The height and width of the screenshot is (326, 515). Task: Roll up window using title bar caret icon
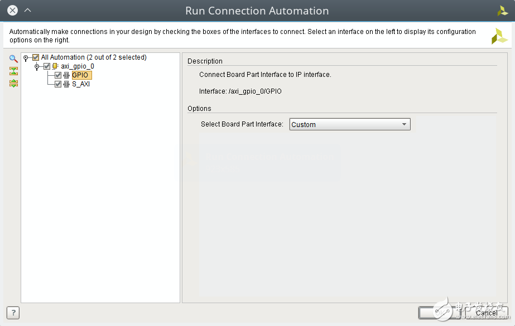28,10
